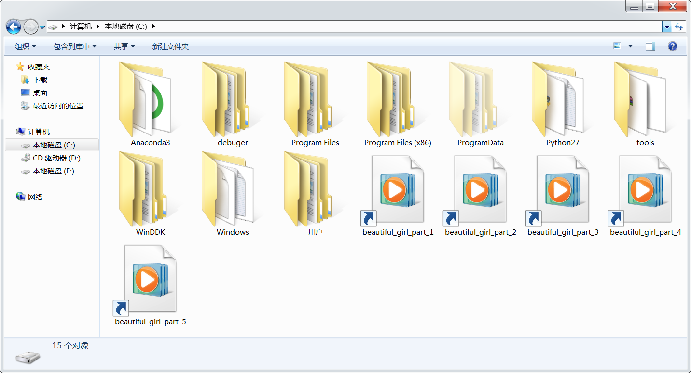The width and height of the screenshot is (691, 373).
Task: Click the drive icon in the details pane
Action: tap(28, 357)
